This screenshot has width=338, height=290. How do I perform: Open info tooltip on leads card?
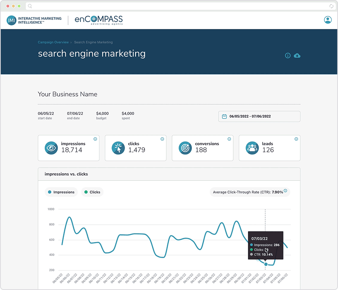point(296,139)
